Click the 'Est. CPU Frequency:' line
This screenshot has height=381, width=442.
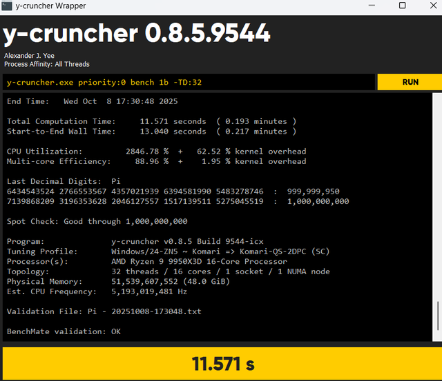point(97,291)
